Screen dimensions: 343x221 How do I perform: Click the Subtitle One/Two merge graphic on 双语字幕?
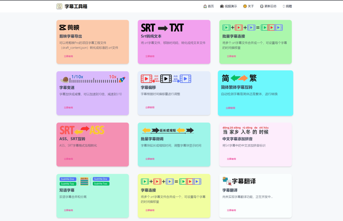click(84, 181)
